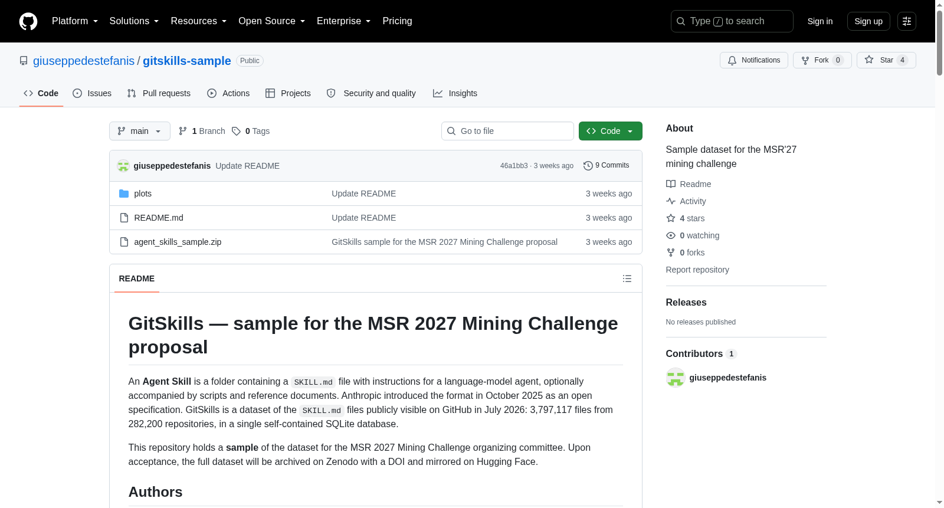Expand the Enterprise menu
The height and width of the screenshot is (508, 944).
(x=343, y=21)
